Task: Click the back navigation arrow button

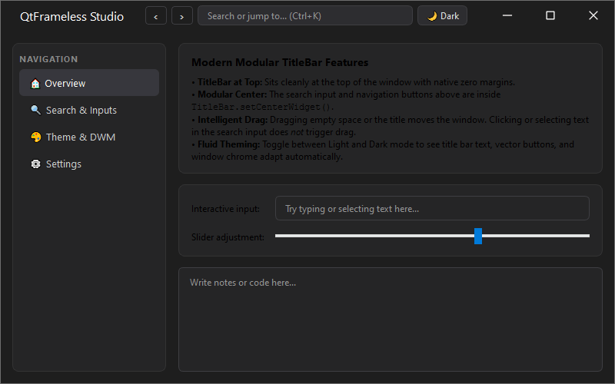Action: [156, 15]
